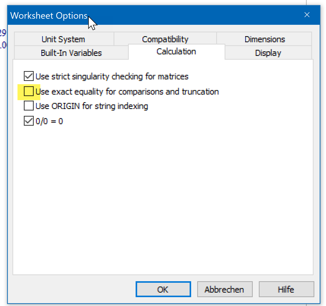Click the blue value visible at the worksheet edge
This screenshot has height=306, width=326.
3,33
